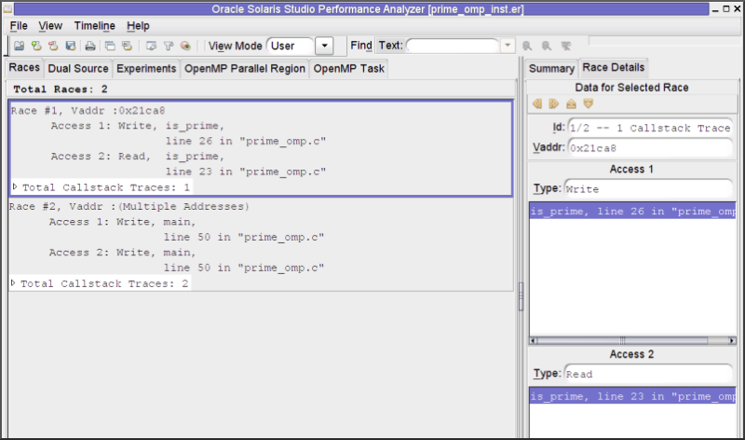Select Access 1 callstack entry is_prime line 26

pyautogui.click(x=633, y=212)
